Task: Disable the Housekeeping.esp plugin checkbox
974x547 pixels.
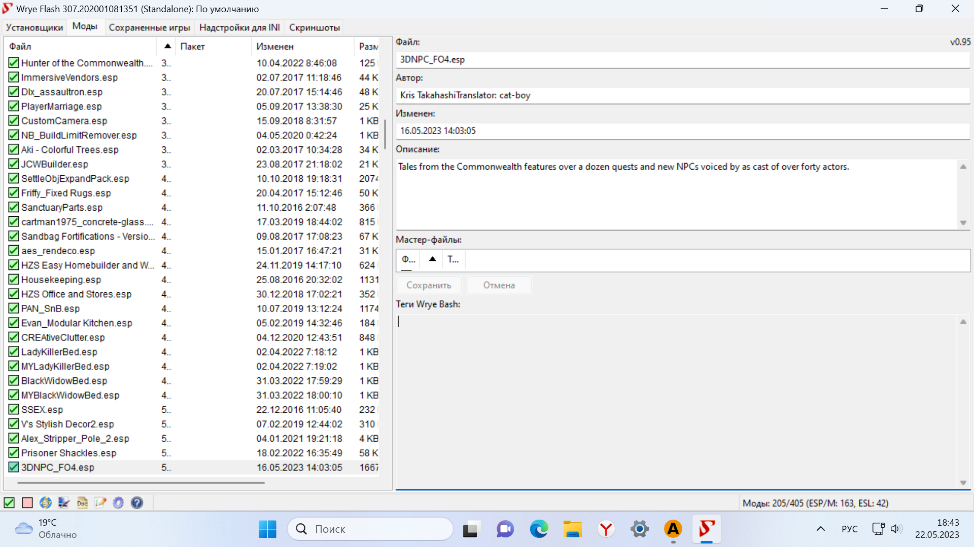Action: pyautogui.click(x=14, y=280)
